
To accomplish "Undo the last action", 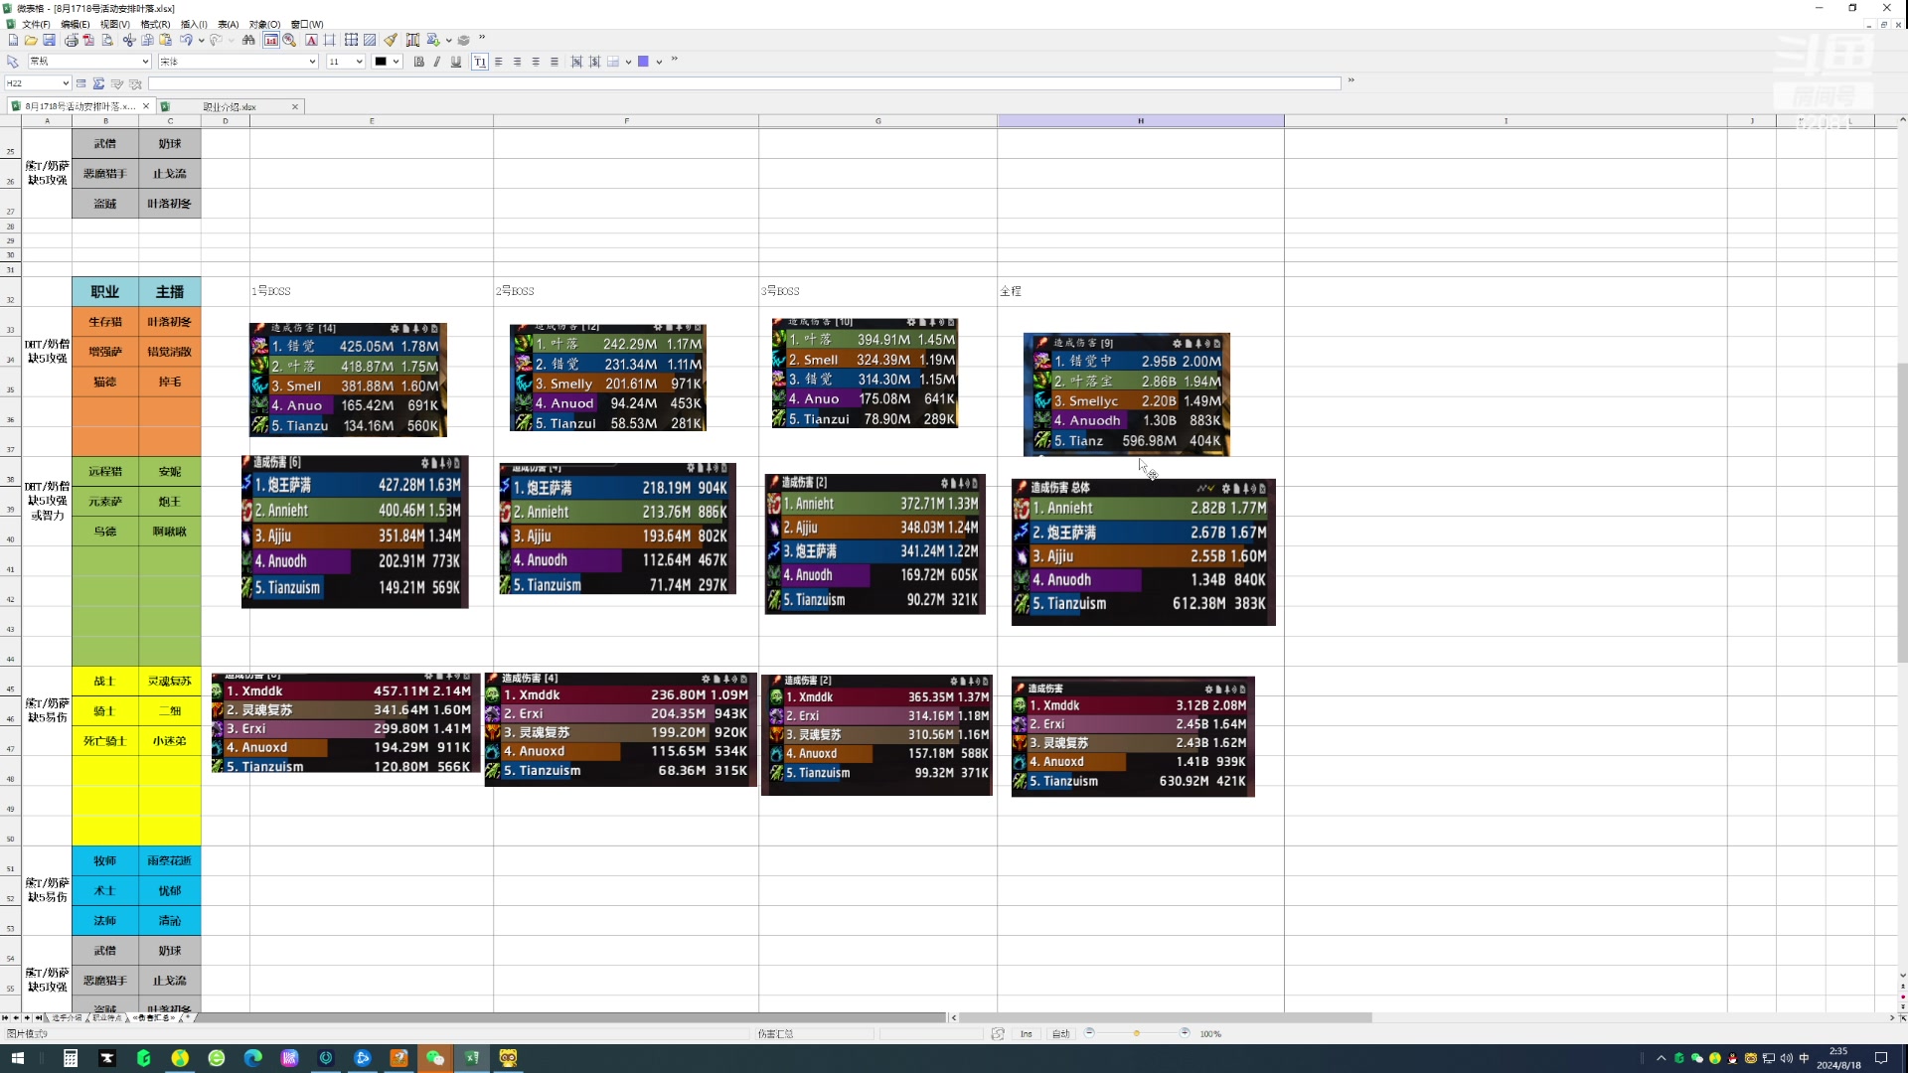I will pos(186,40).
